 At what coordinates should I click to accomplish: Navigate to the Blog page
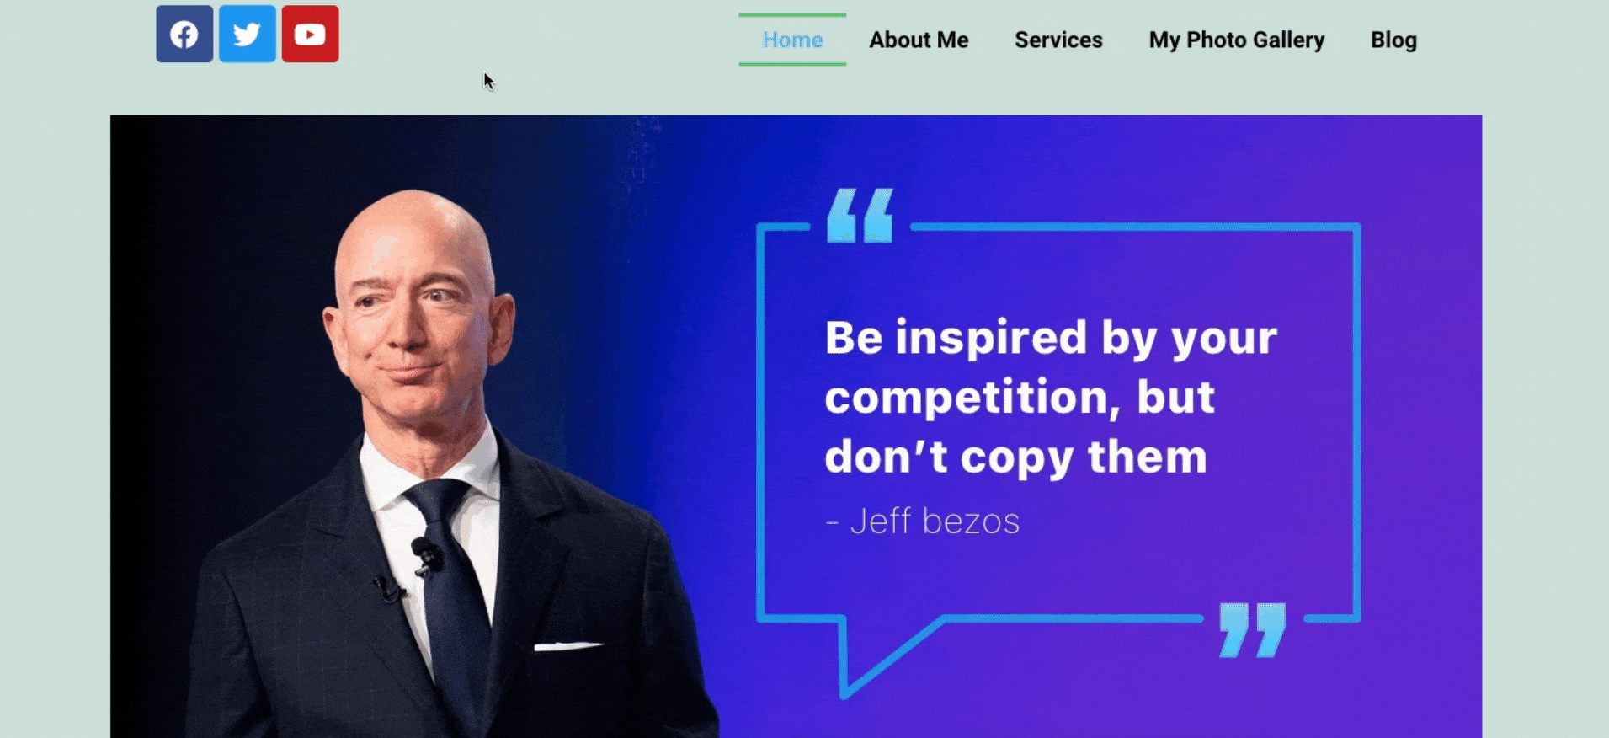coord(1393,40)
